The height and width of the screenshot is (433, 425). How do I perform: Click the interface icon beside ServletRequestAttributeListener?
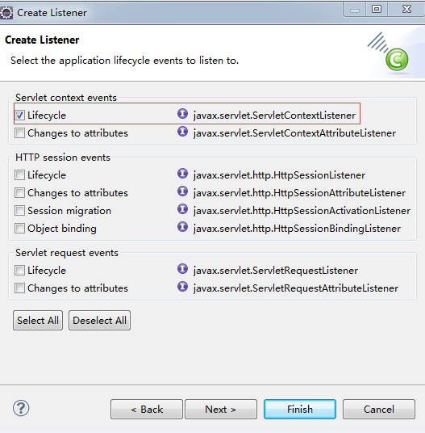(x=182, y=287)
